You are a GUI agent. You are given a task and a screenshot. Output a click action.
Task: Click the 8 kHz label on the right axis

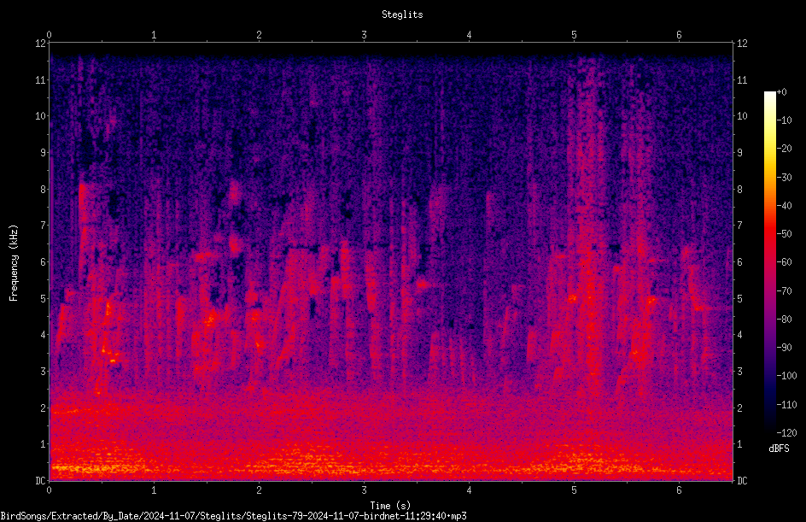(739, 190)
